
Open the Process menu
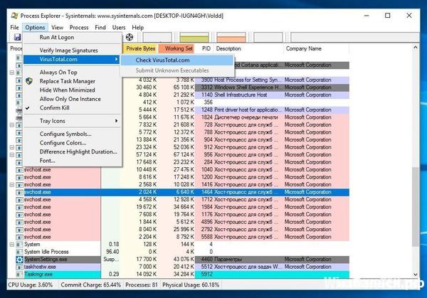(79, 28)
